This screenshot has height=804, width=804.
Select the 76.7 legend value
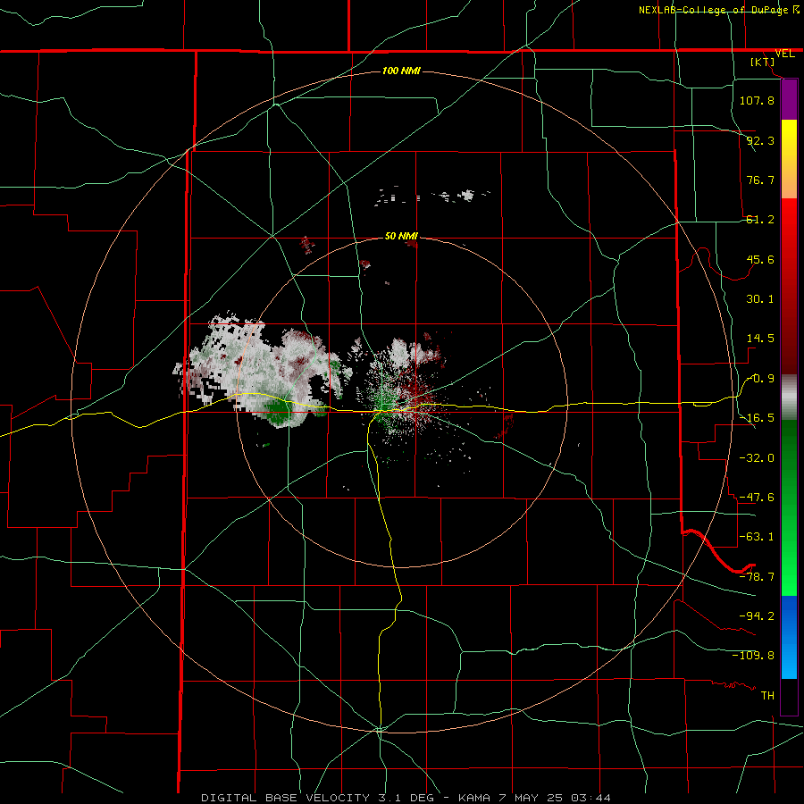click(760, 180)
